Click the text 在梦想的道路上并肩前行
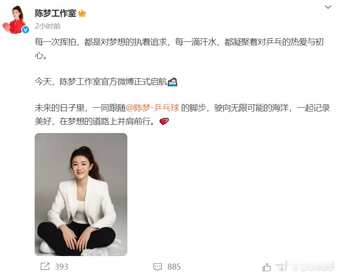Viewport: 338px width, 275px height. (107, 122)
